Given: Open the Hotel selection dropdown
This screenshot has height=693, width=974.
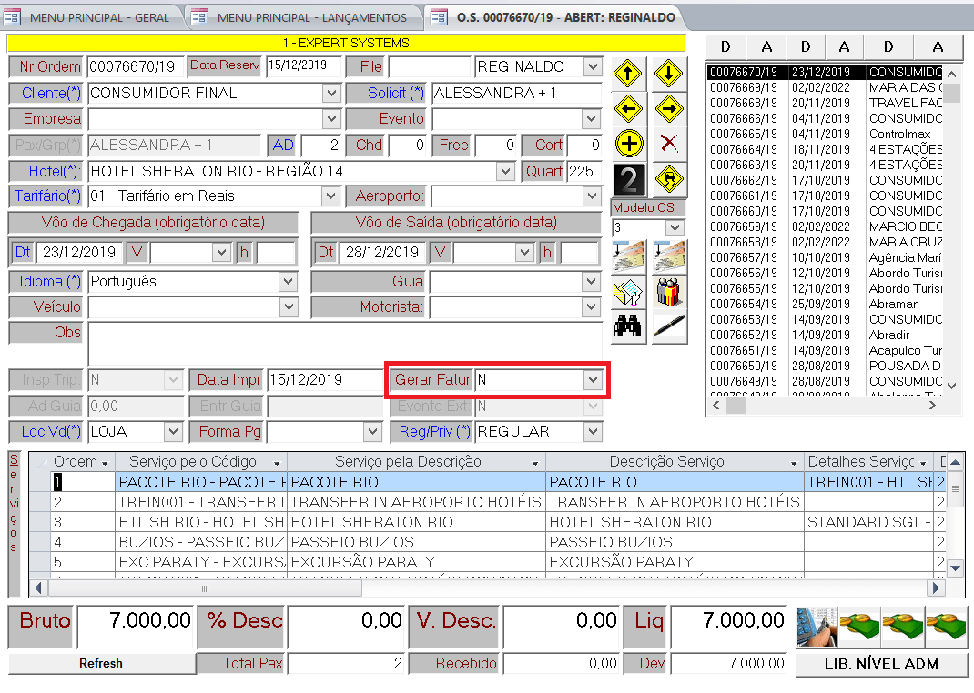Looking at the screenshot, I should click(506, 171).
